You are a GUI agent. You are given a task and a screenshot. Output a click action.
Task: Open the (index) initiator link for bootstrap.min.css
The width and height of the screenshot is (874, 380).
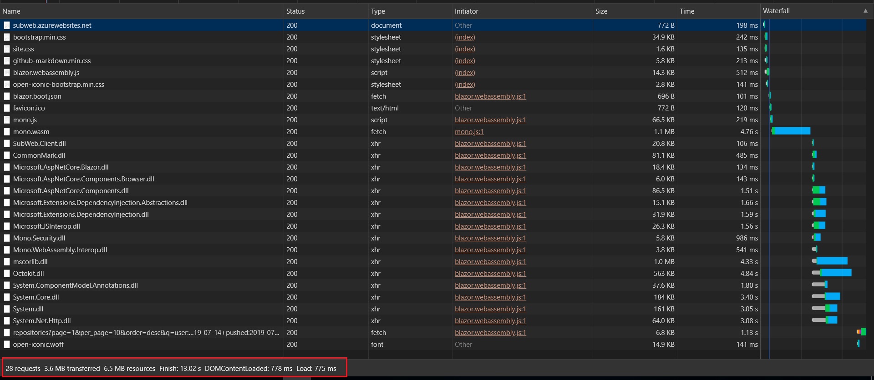pyautogui.click(x=465, y=37)
